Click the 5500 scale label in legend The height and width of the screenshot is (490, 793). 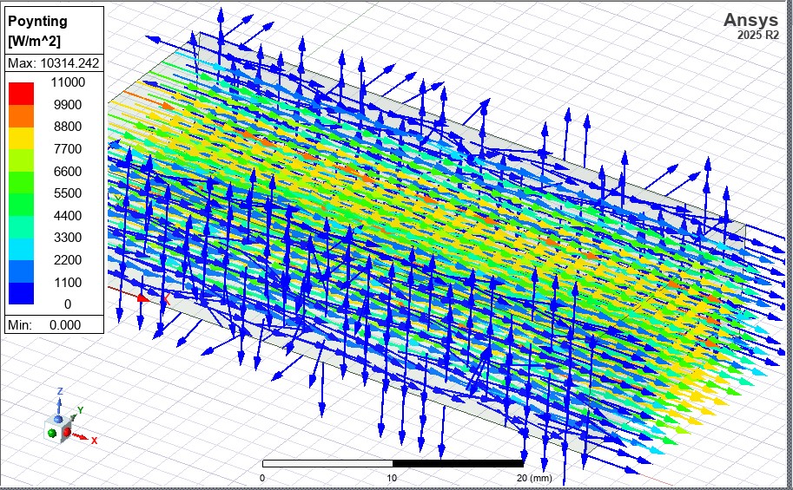(x=67, y=193)
